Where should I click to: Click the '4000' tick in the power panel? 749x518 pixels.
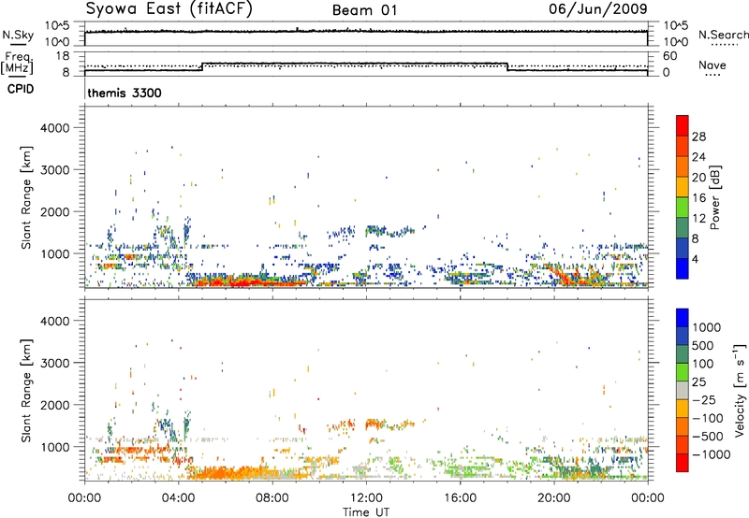click(55, 128)
